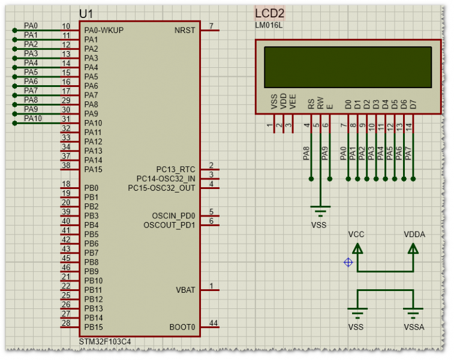
Task: Click pin number 44 beside BOOT0
Action: point(214,323)
